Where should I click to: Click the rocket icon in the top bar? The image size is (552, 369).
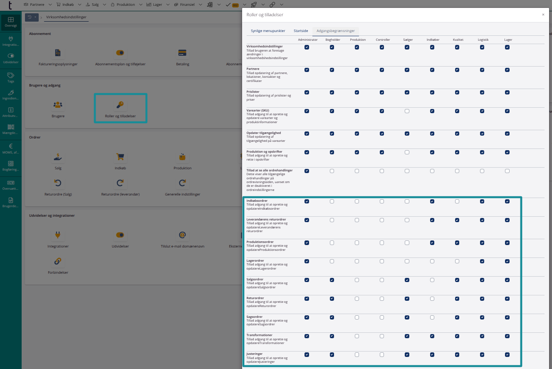tap(254, 5)
